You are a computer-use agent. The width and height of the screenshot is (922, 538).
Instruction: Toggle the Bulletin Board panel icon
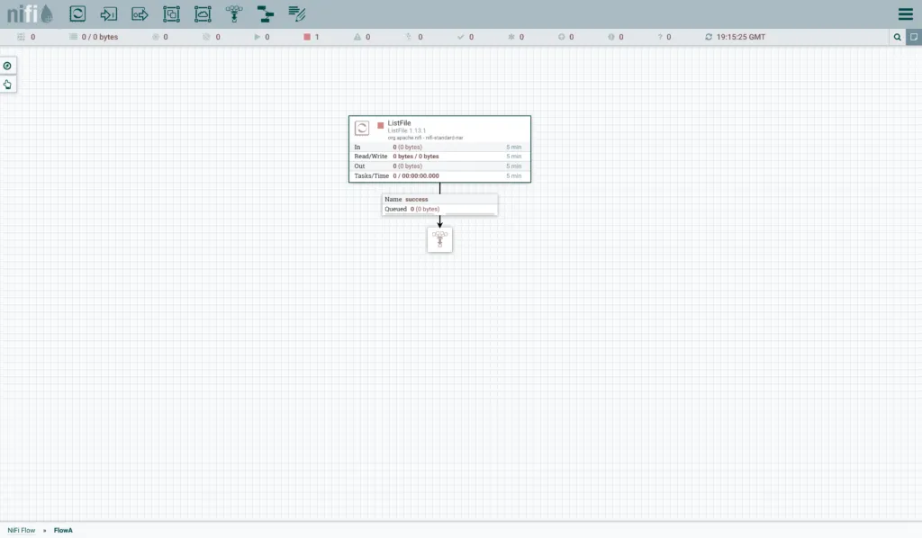[913, 37]
